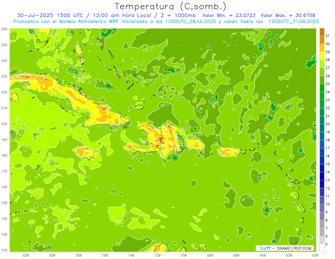Click the latitude axis label '20N'
Screen dimensions: 335x259
(4, 124)
